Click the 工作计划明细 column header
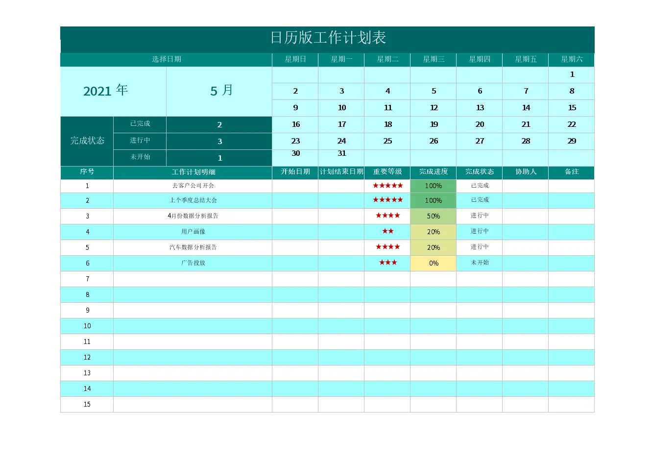This screenshot has height=461, width=652. click(193, 172)
